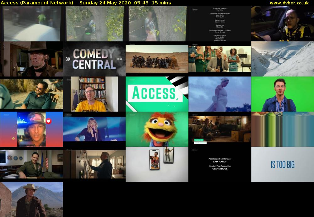Open the green Access title card thumbnail

(x=157, y=94)
